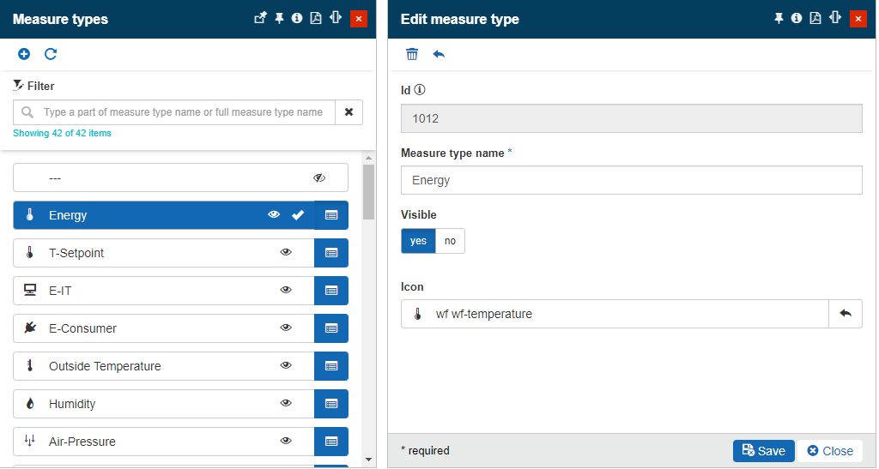Reset icon selection for wf-temperature field
The height and width of the screenshot is (469, 879).
pyautogui.click(x=845, y=314)
